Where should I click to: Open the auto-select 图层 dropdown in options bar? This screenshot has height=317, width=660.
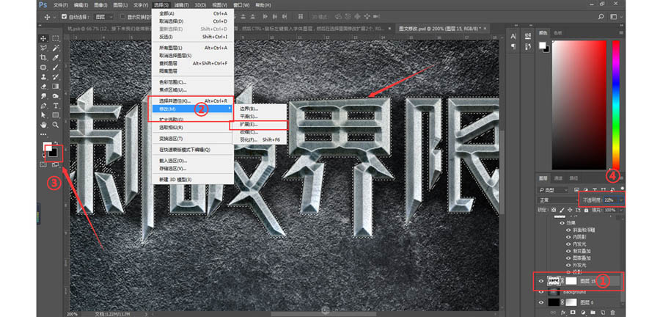[x=104, y=17]
